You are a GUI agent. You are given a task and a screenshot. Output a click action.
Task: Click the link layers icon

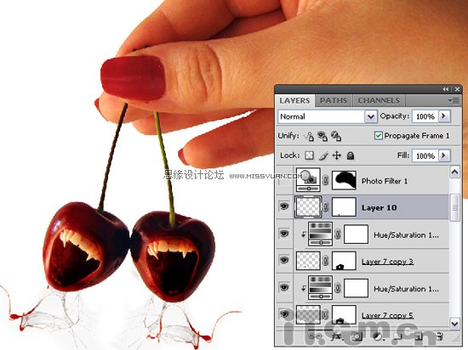[x=315, y=336]
